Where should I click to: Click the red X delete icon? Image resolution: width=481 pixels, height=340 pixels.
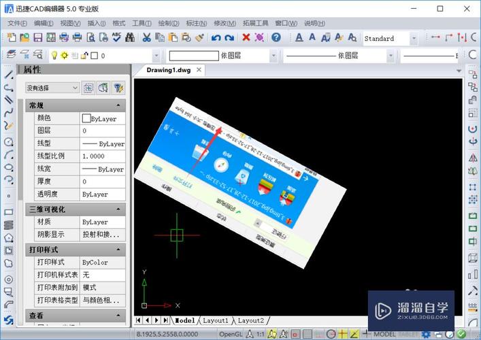246,38
